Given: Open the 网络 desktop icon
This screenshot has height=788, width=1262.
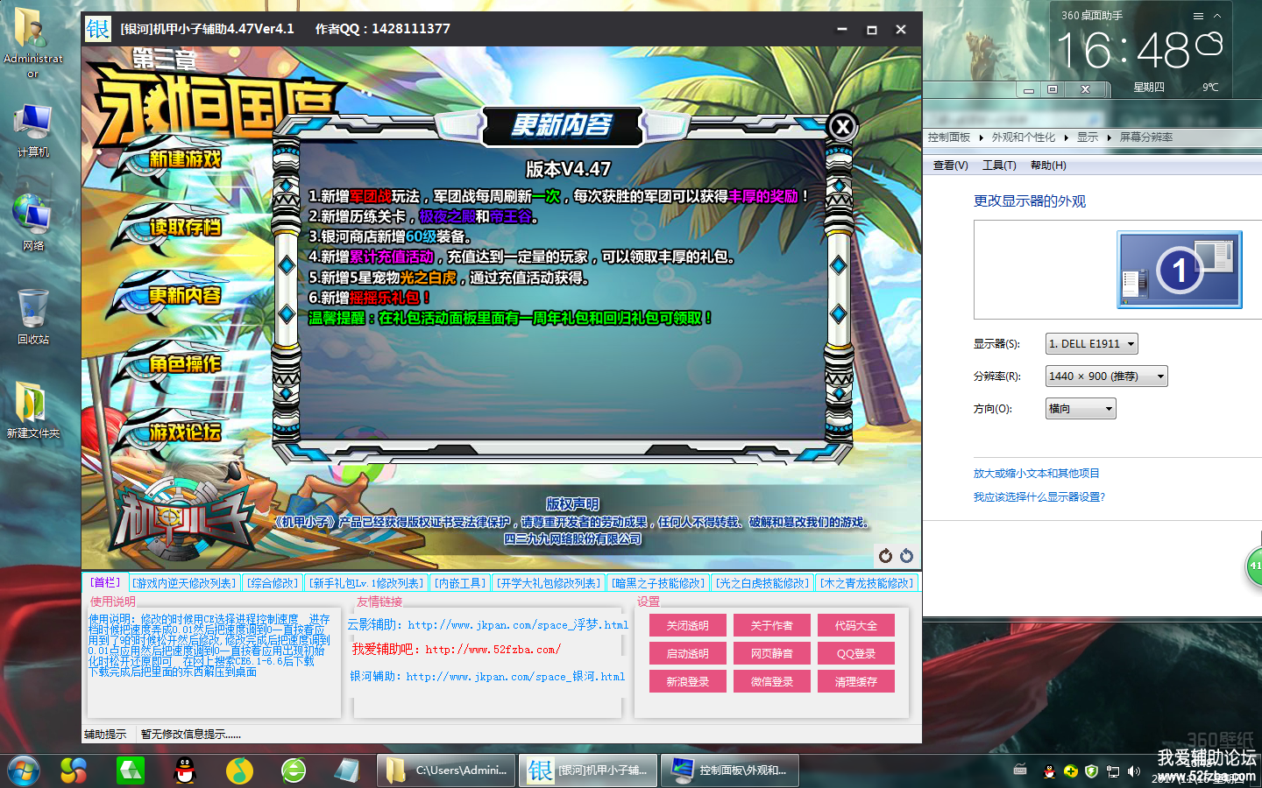Looking at the screenshot, I should pos(32,222).
